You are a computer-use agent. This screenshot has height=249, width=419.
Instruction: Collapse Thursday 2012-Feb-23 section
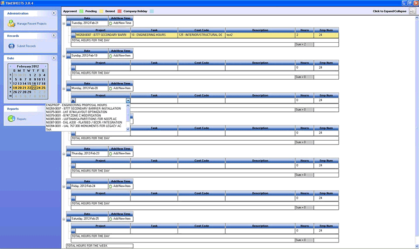(x=64, y=154)
